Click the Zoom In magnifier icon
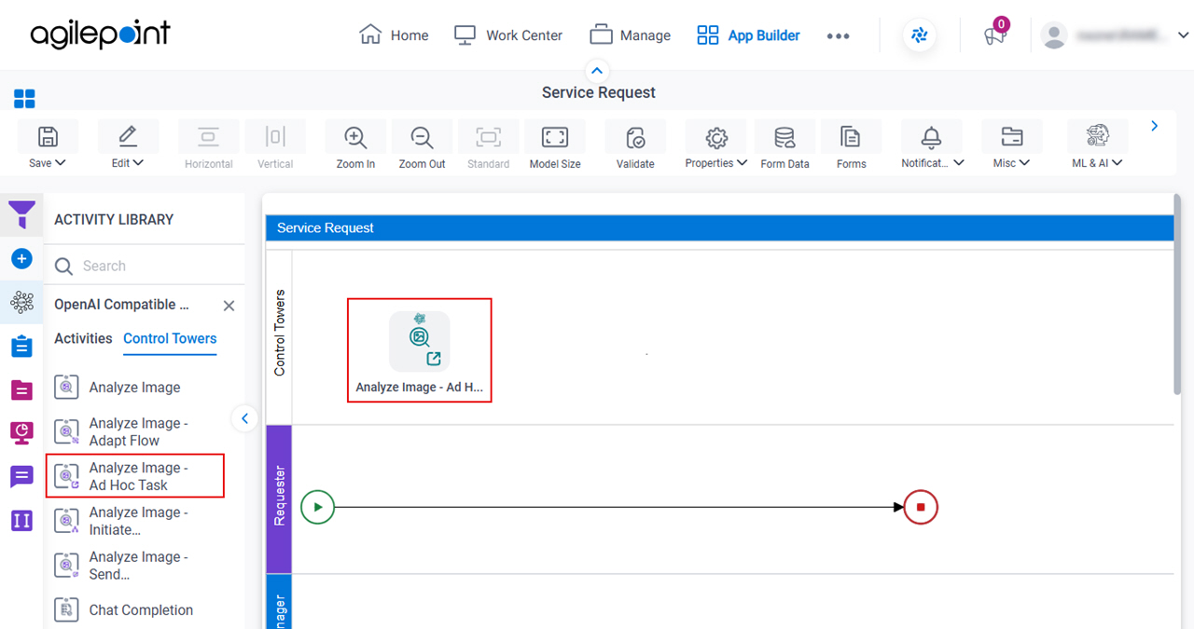This screenshot has height=629, width=1194. [x=355, y=137]
